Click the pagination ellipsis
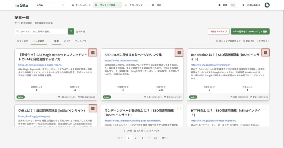 (x=149, y=138)
